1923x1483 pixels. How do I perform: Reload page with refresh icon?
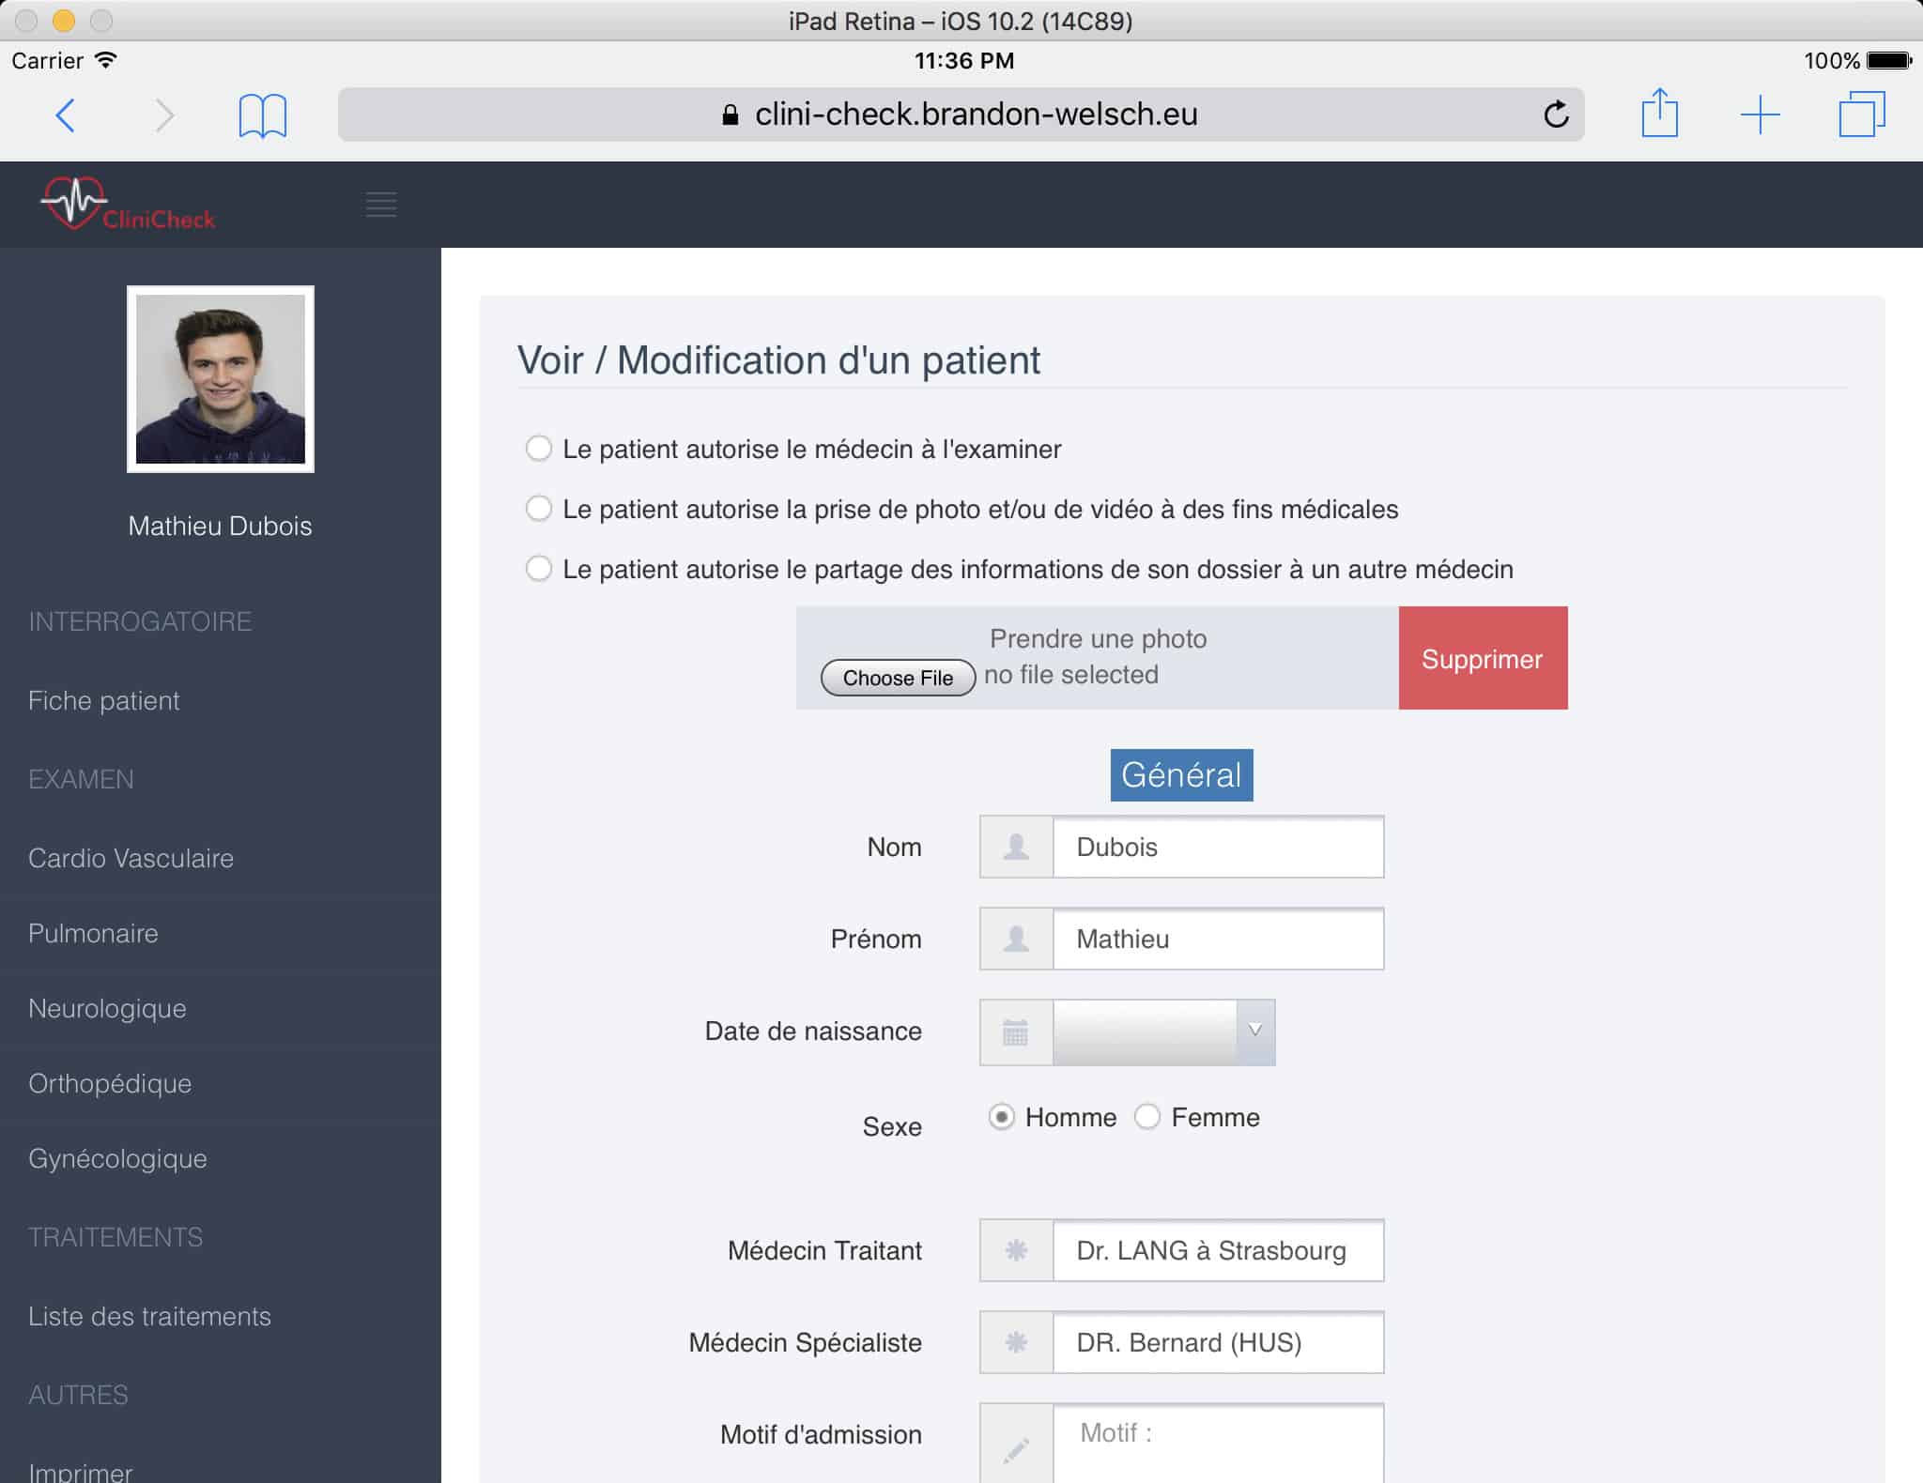[x=1556, y=115]
